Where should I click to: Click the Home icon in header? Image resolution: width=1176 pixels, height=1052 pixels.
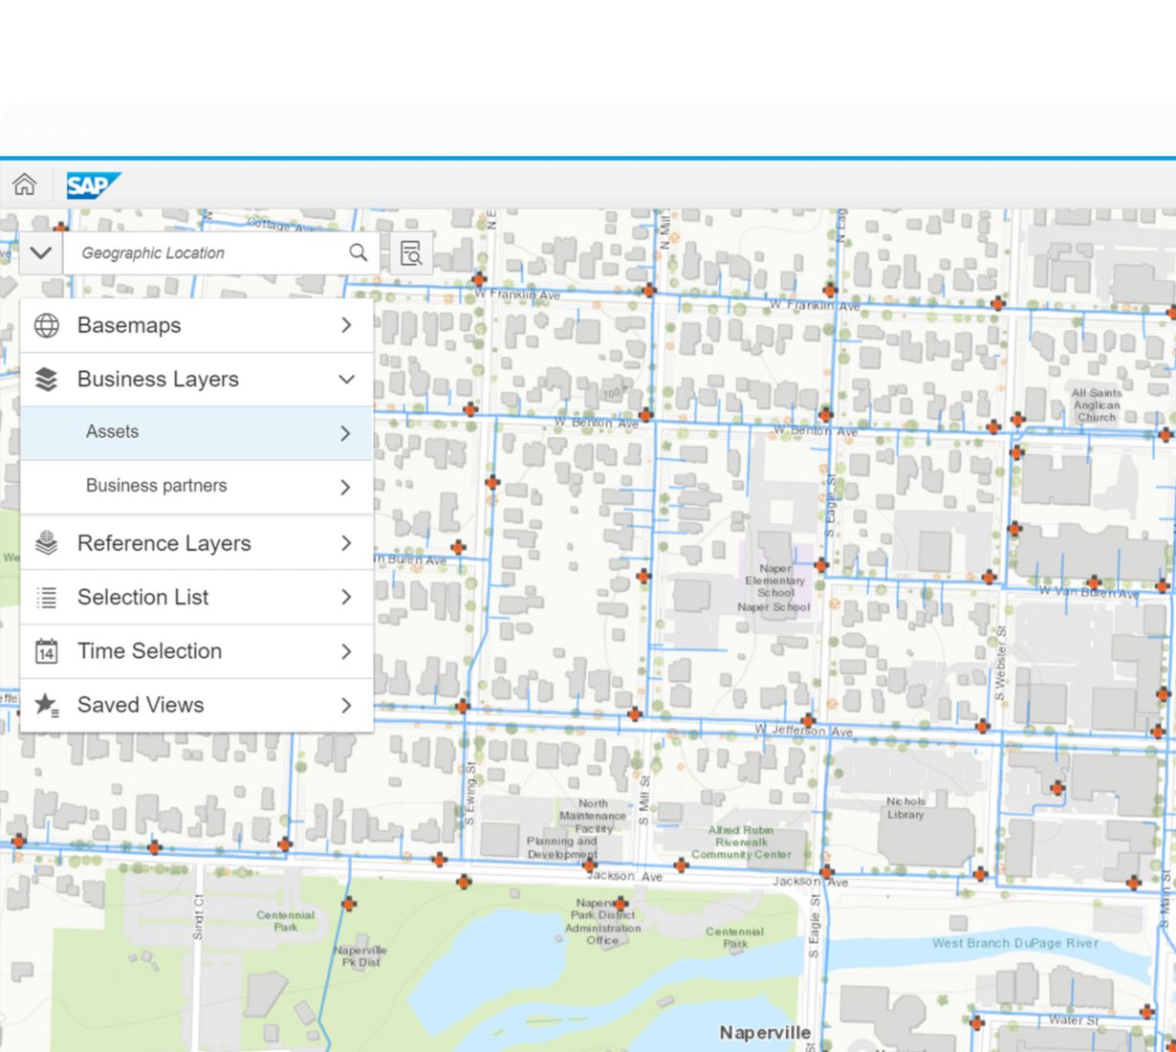(25, 185)
